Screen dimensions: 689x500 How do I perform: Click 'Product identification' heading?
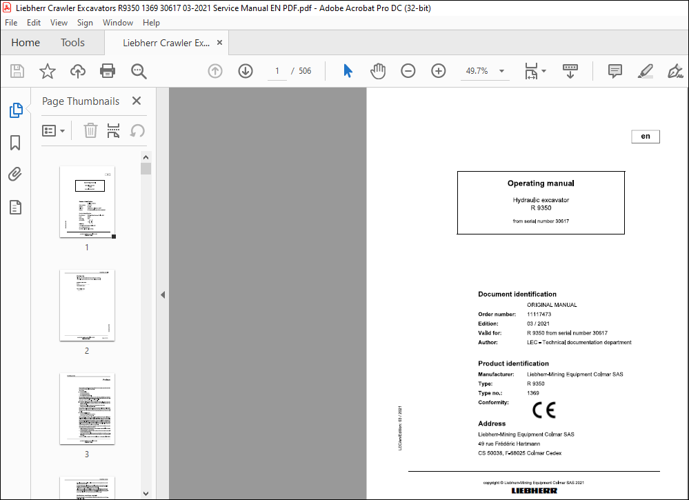coord(513,363)
